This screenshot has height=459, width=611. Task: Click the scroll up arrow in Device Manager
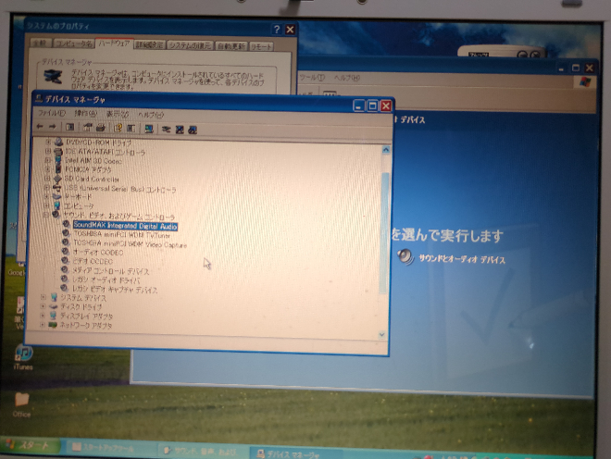click(386, 150)
